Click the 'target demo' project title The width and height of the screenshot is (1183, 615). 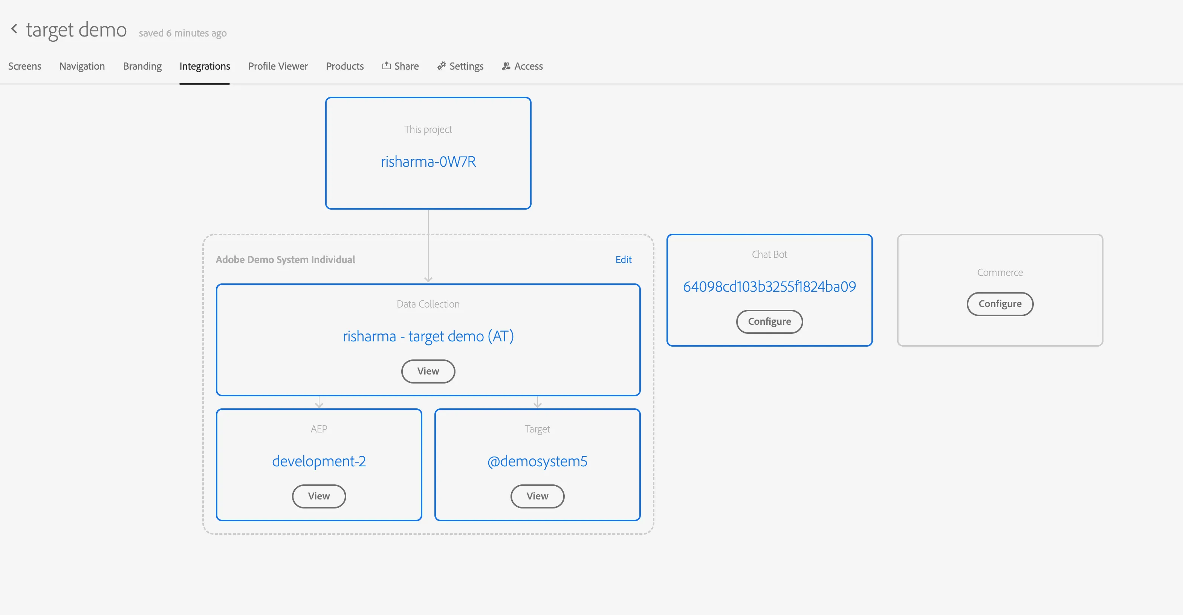point(76,29)
